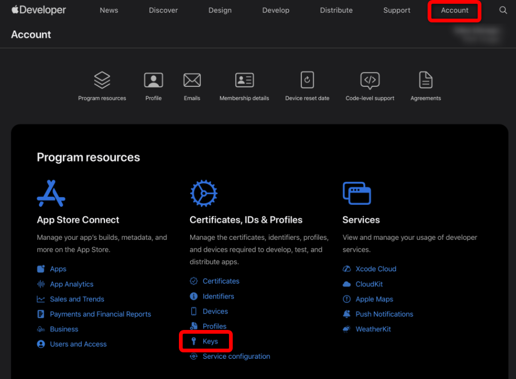Open the search magnifier icon

tap(503, 10)
